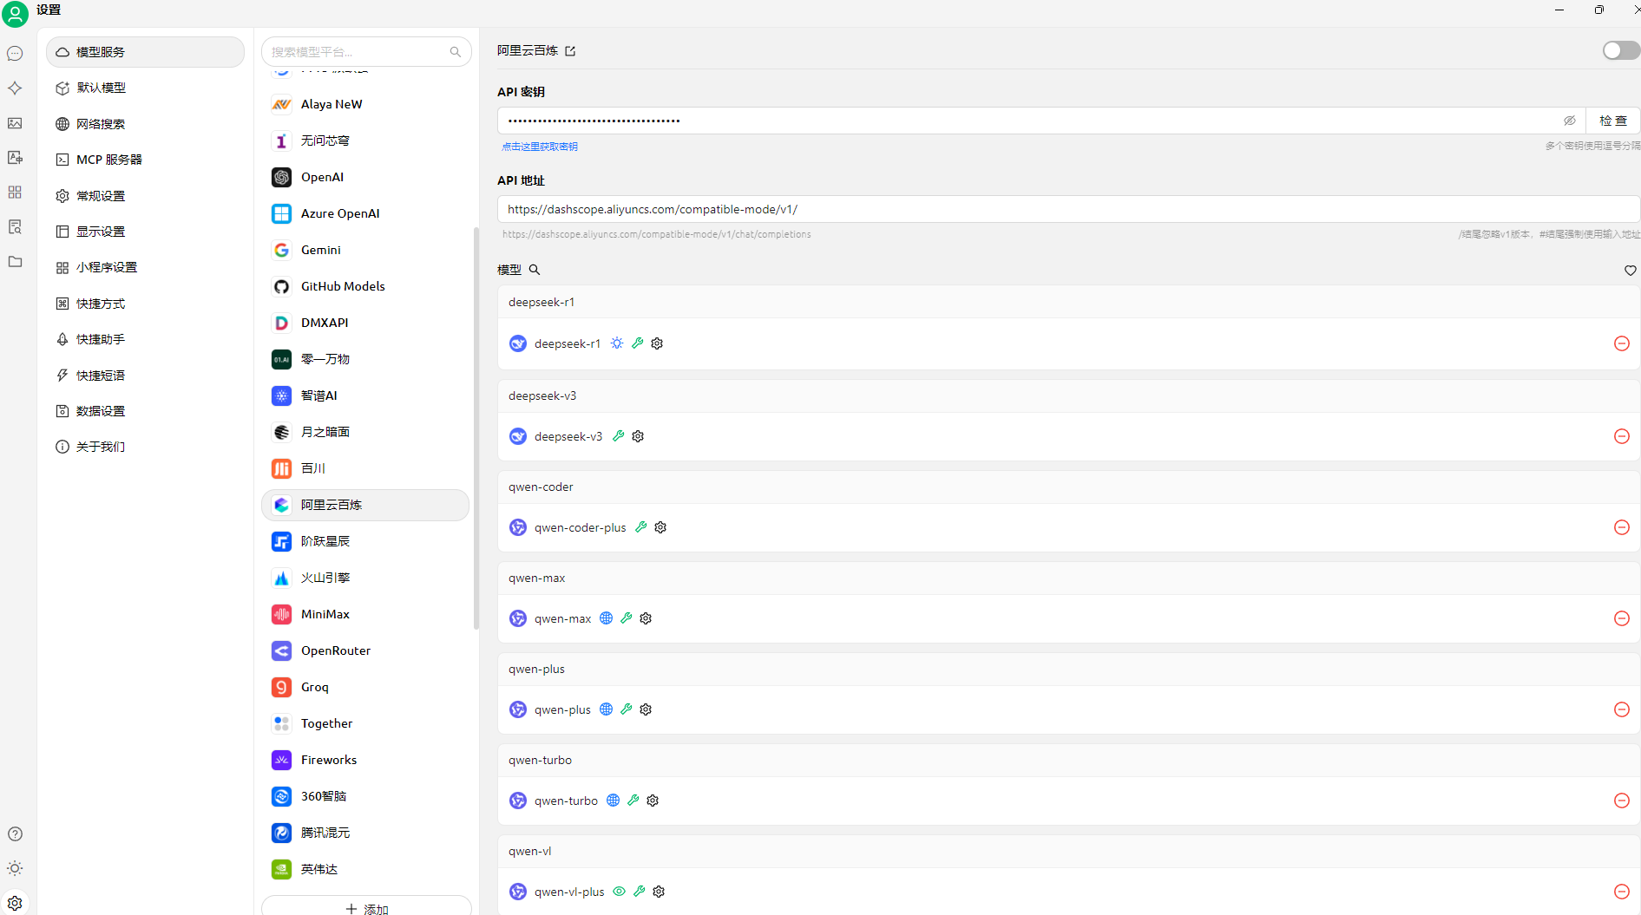Click the heart health-check icon beside models

(x=1630, y=271)
